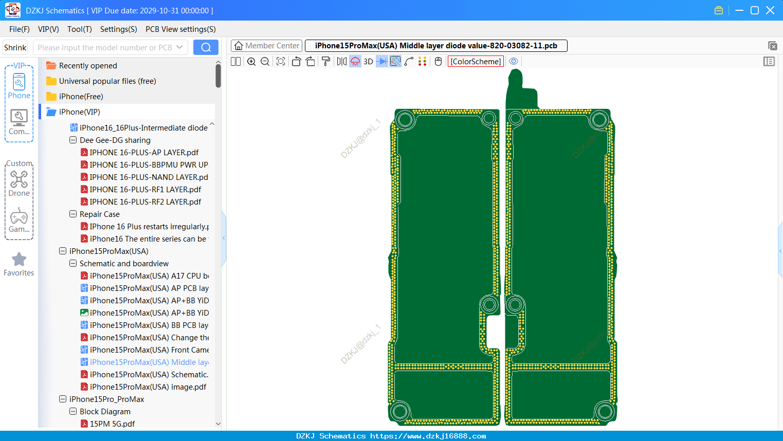This screenshot has width=783, height=441.
Task: Open the model number search dropdown arrow
Action: coord(179,47)
